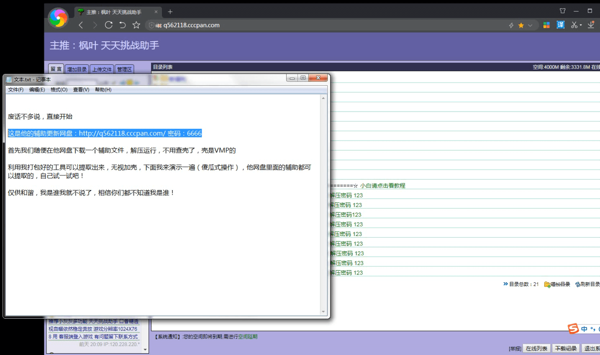The width and height of the screenshot is (600, 355).
Task: Click the colorful grid apps icon
Action: [x=546, y=25]
